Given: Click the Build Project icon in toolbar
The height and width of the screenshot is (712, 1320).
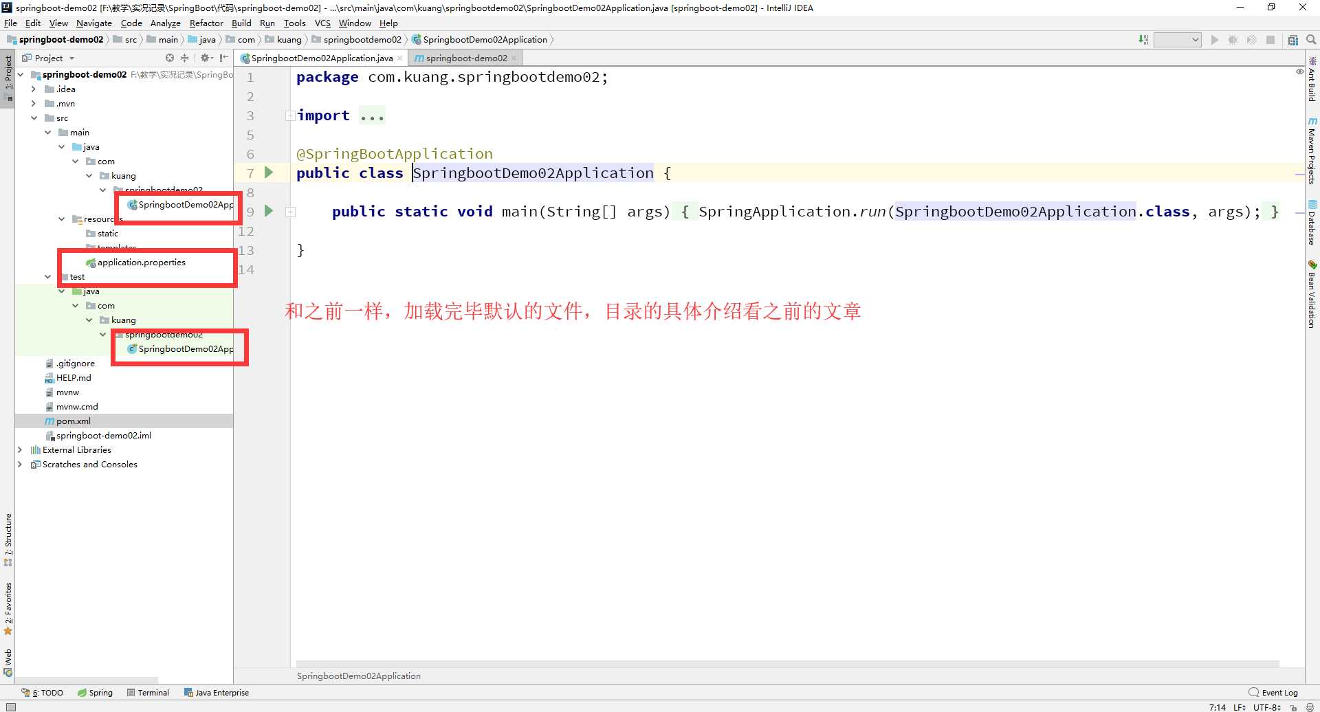Looking at the screenshot, I should point(1143,40).
